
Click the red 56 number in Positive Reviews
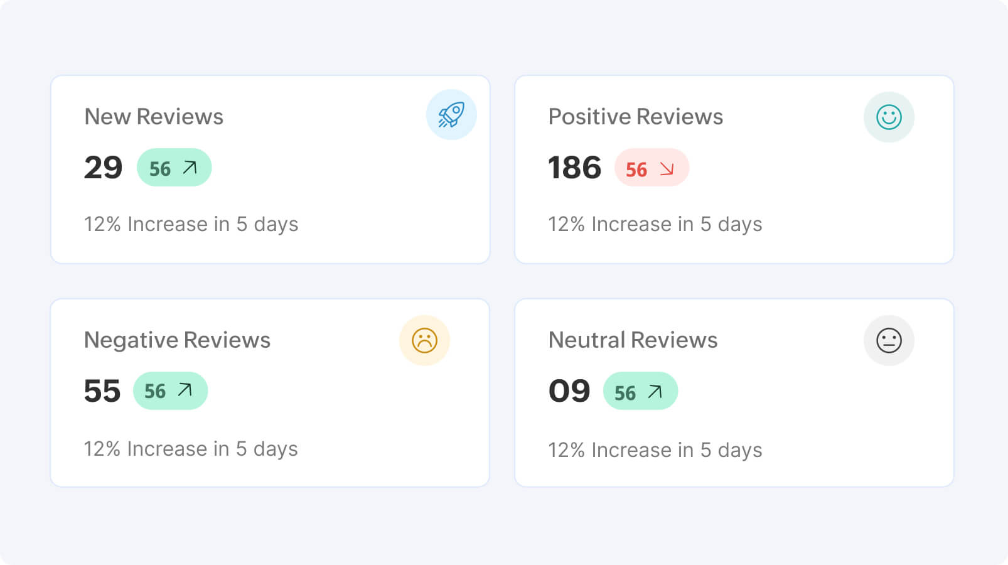pos(636,169)
